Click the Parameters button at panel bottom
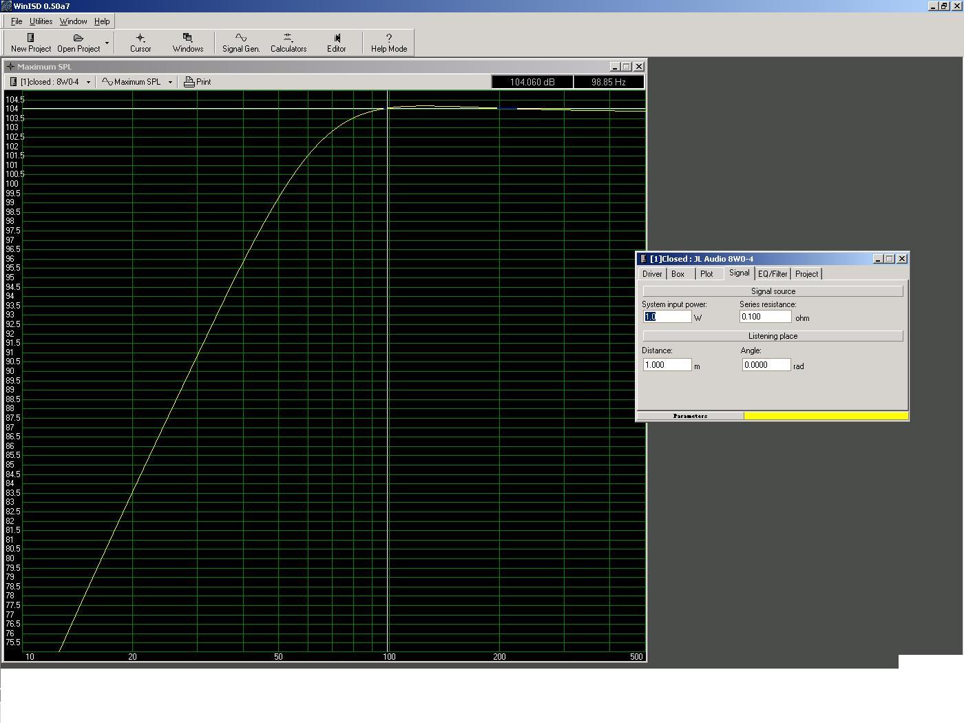964x723 pixels. point(690,416)
